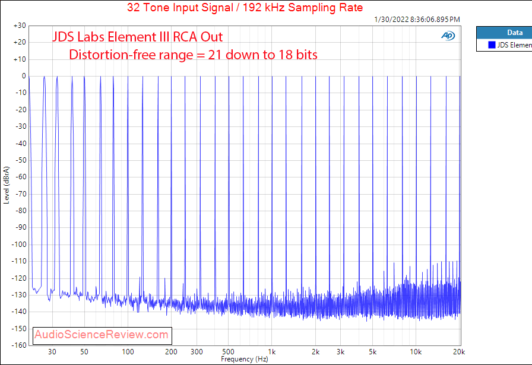The image size is (532, 365).
Task: Click the -100 y-axis tick label
Action: (x=19, y=245)
